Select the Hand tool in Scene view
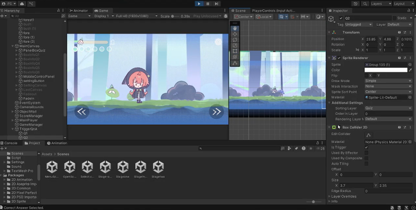Screen dimensions: 416x210 [x=235, y=28]
